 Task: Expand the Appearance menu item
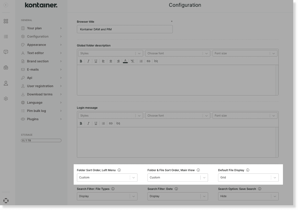[x=36, y=44]
